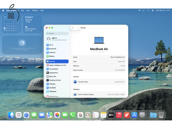Screen dimensions: 172x129
Task: Click the 16 GB memory value
Action: click(123, 66)
